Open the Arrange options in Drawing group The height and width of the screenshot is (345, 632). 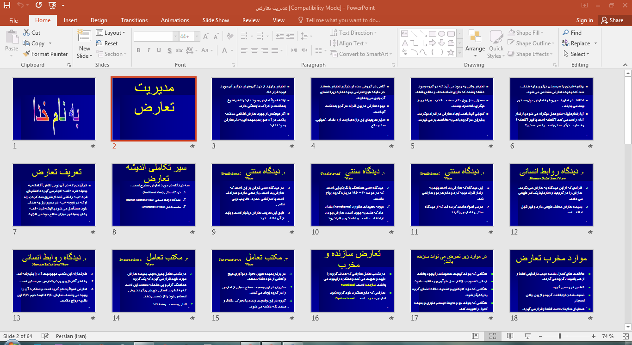point(475,43)
